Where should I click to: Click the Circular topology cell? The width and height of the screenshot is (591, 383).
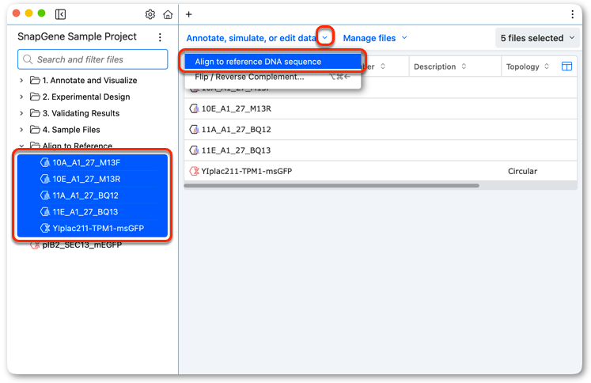522,171
